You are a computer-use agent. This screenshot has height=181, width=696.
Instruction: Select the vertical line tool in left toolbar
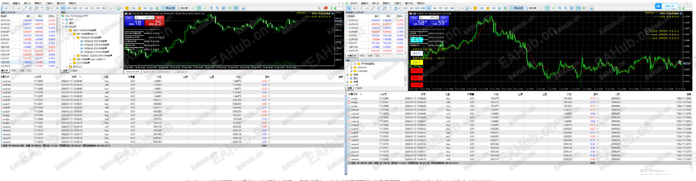point(13,8)
